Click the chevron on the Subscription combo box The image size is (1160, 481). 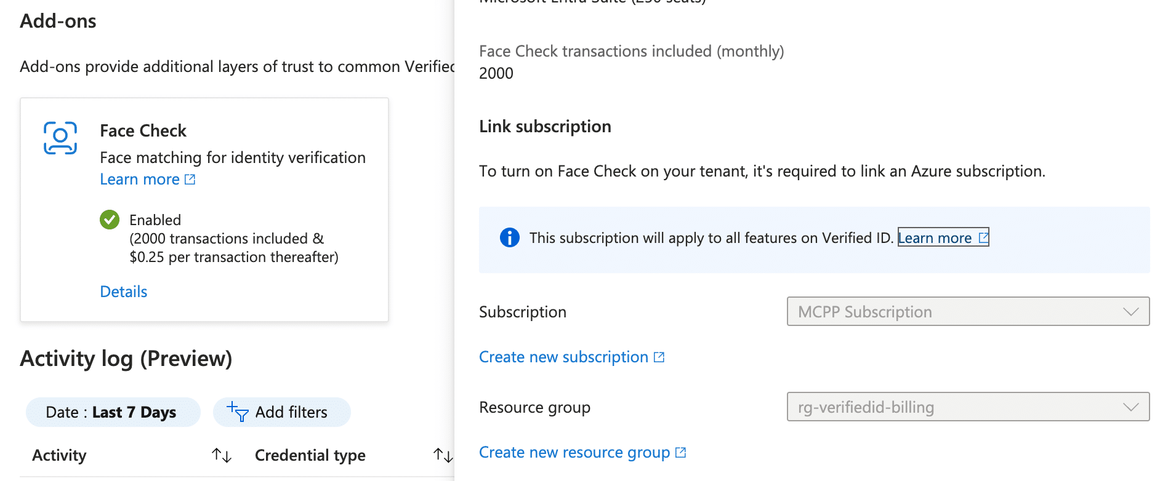(1130, 312)
